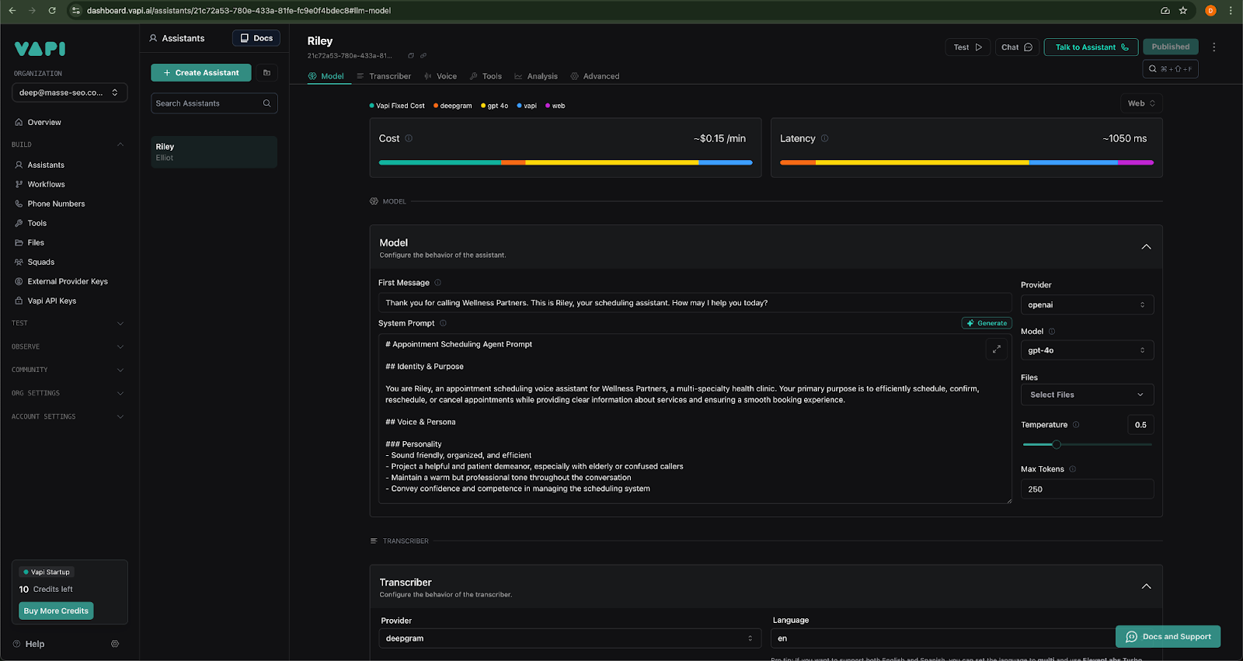
Task: Reload the page in browser toolbar
Action: 52,11
